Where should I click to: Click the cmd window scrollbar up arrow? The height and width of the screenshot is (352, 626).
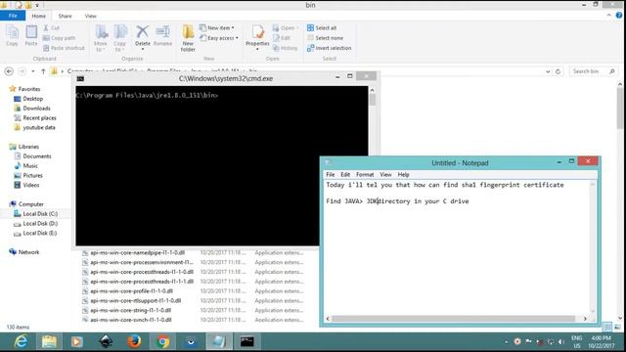(x=372, y=90)
